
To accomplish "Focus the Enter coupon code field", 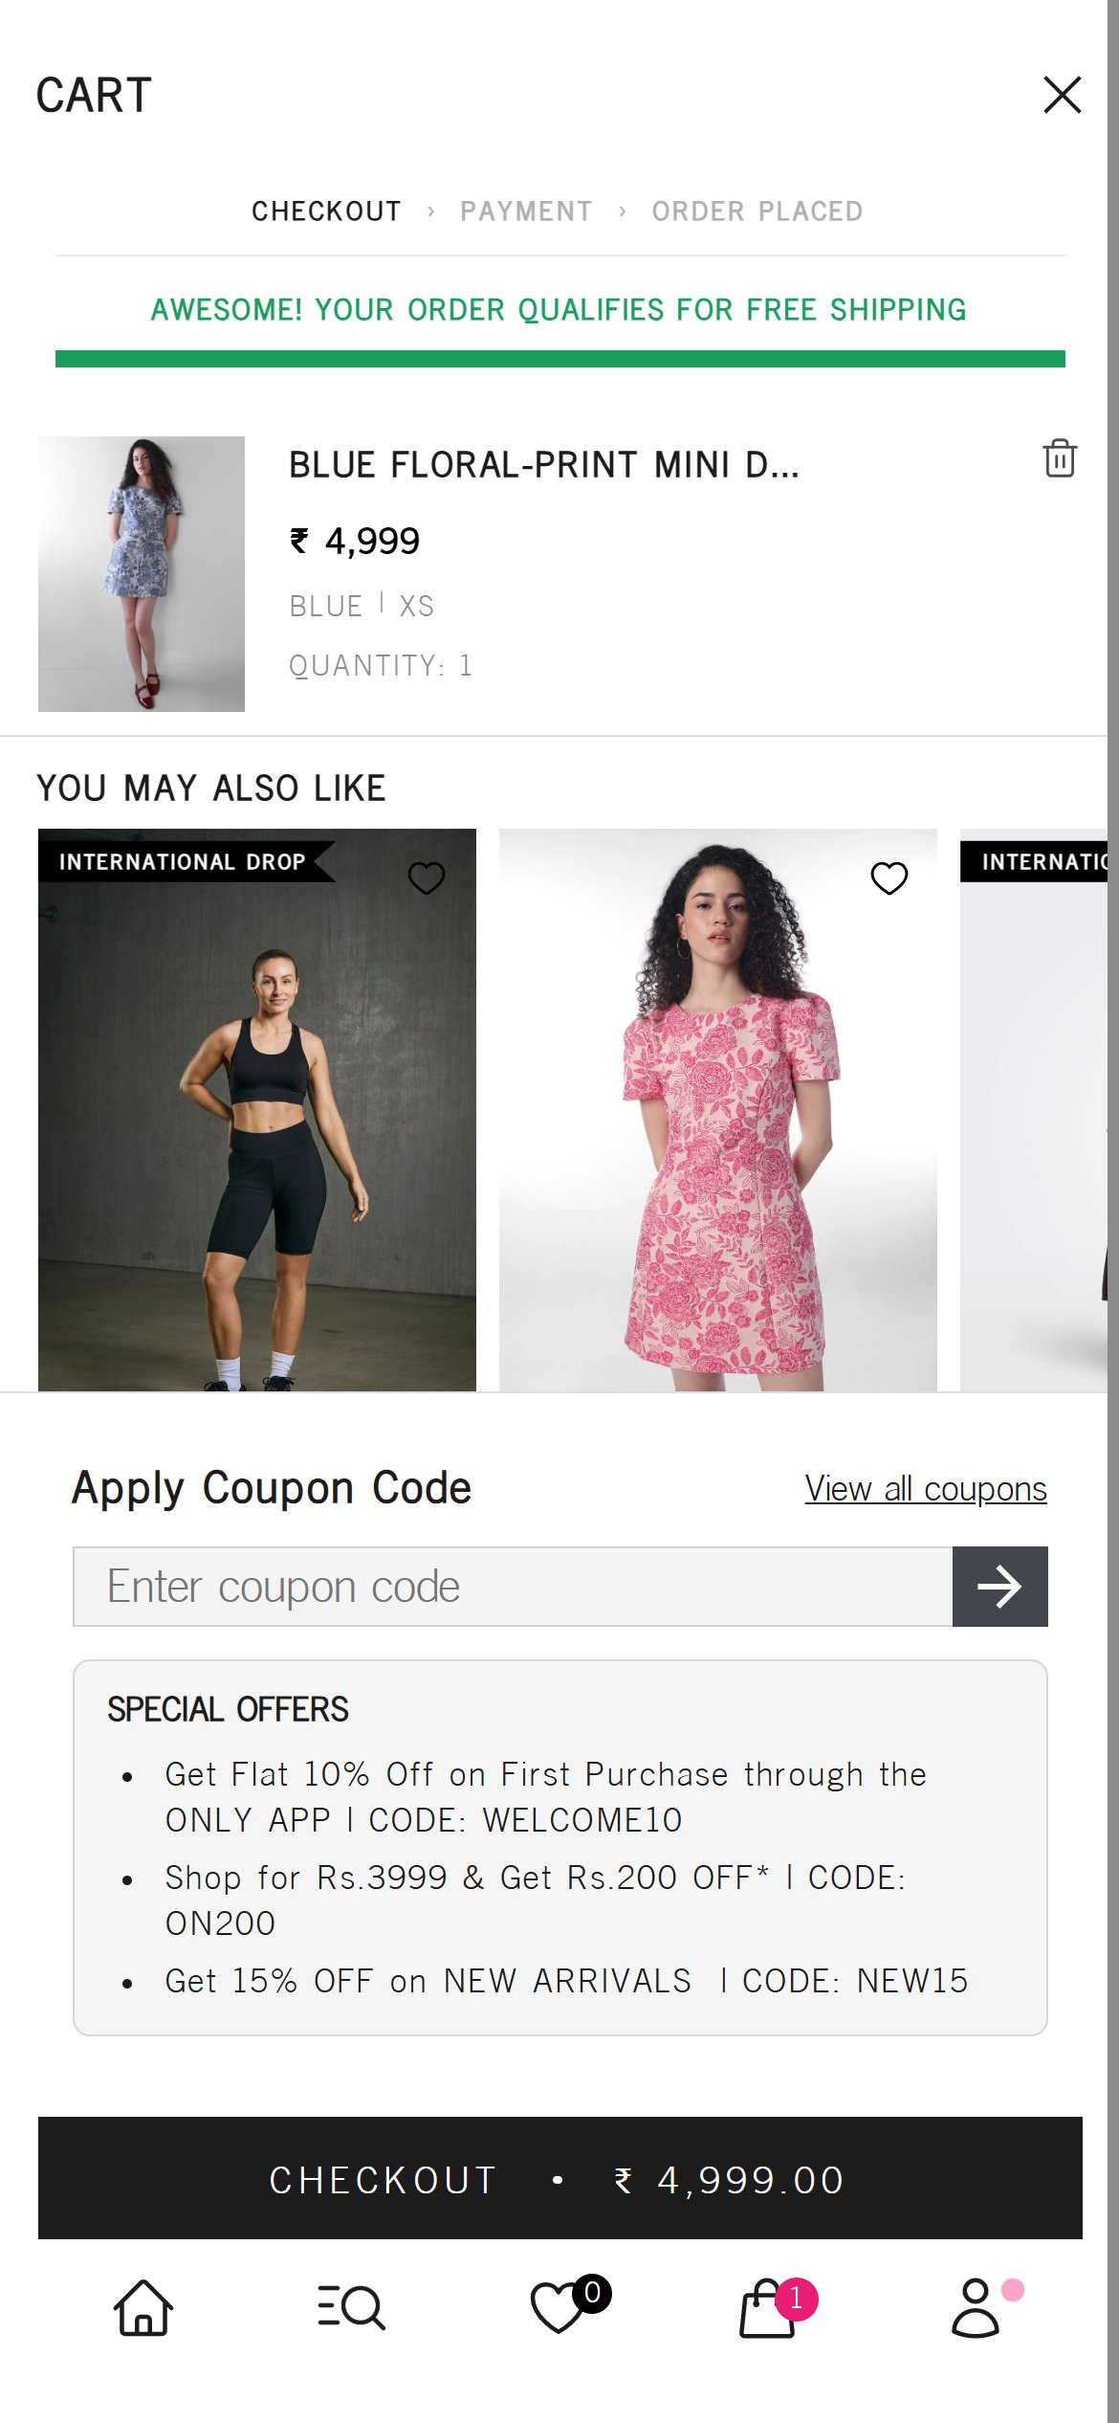I will coord(513,1586).
